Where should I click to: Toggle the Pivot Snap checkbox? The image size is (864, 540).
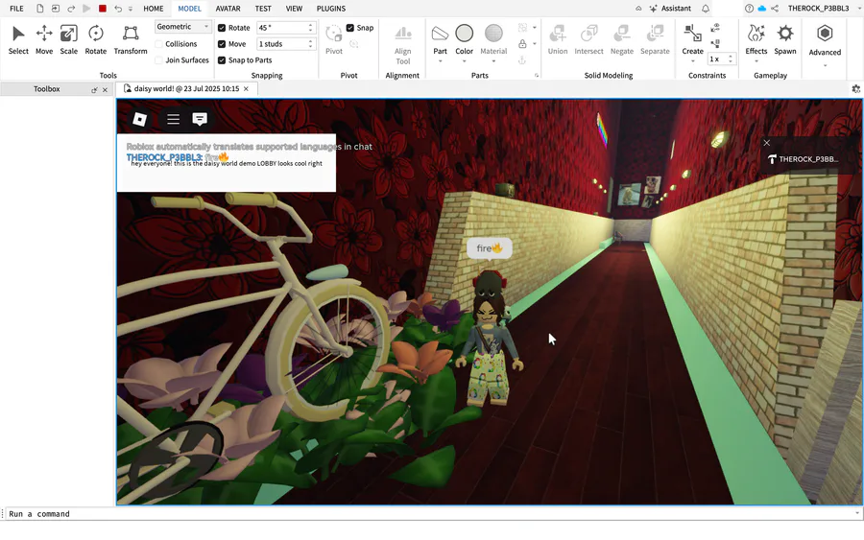(349, 28)
